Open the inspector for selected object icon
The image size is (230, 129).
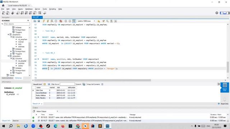(13, 13)
